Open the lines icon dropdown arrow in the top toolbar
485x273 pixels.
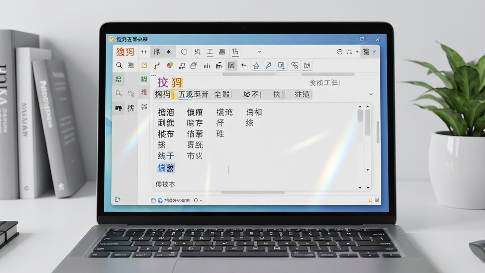point(357,52)
